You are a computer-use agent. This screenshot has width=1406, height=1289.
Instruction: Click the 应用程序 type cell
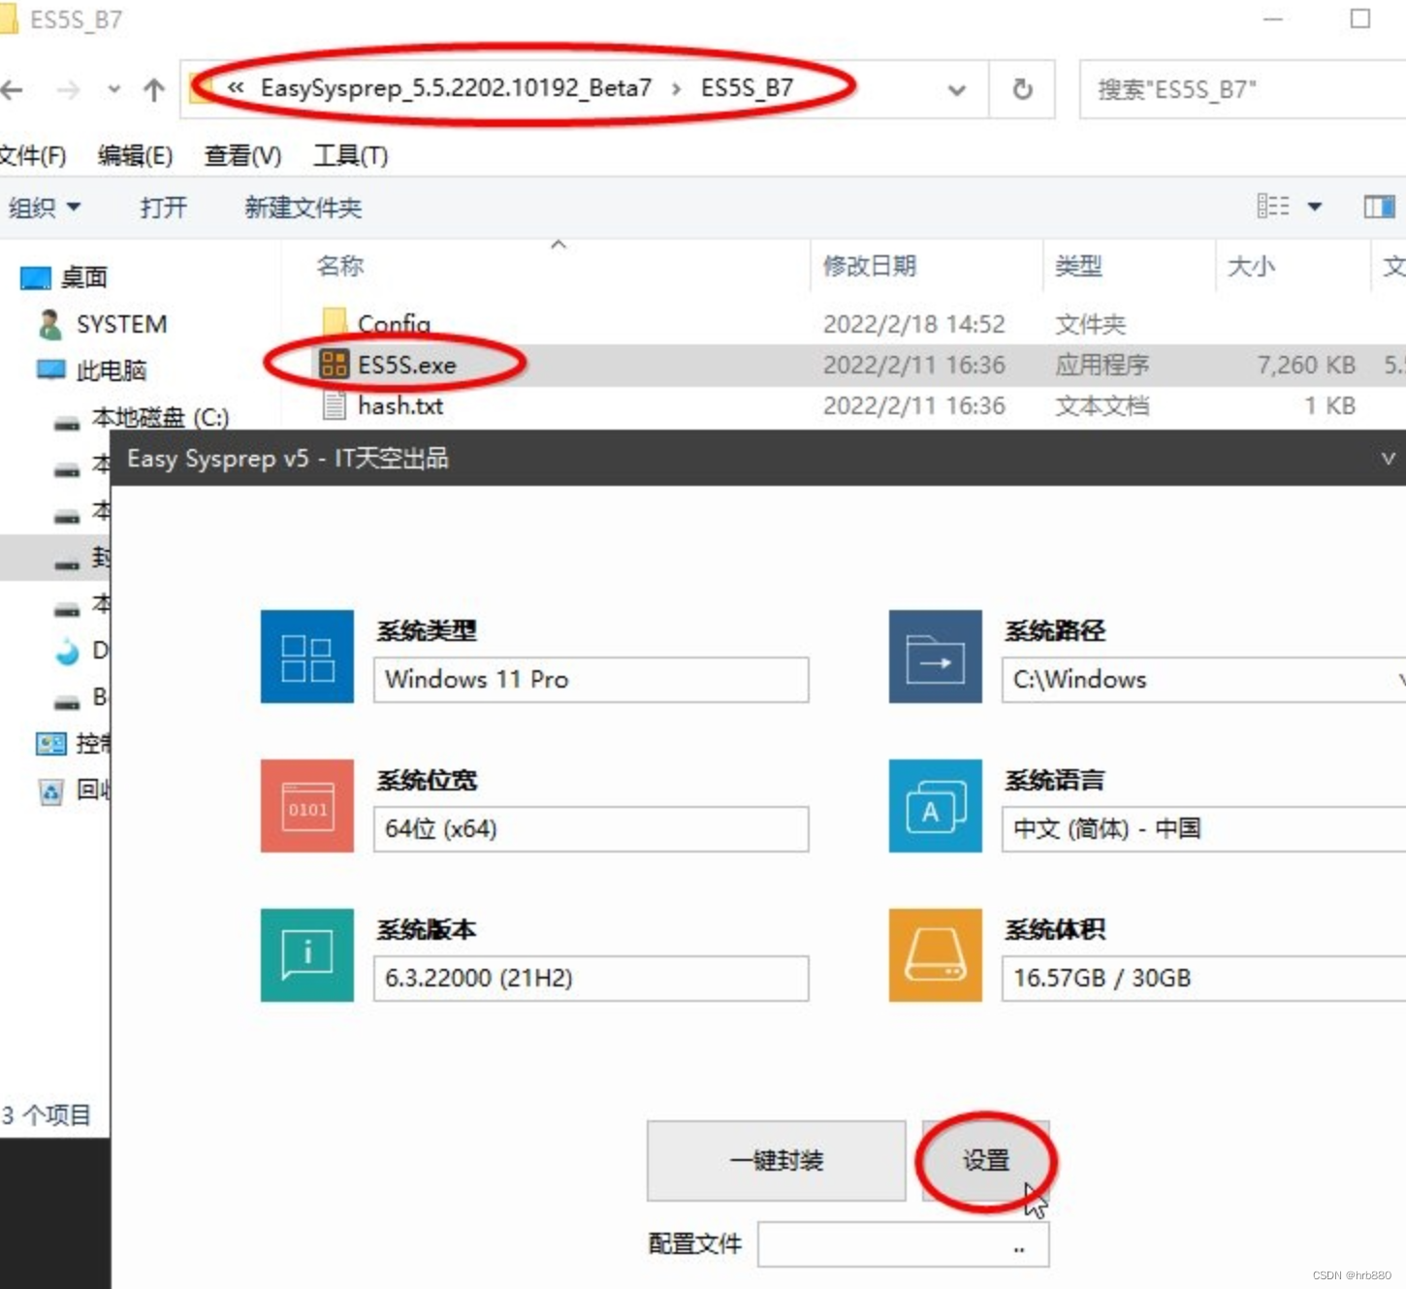[x=1102, y=365]
